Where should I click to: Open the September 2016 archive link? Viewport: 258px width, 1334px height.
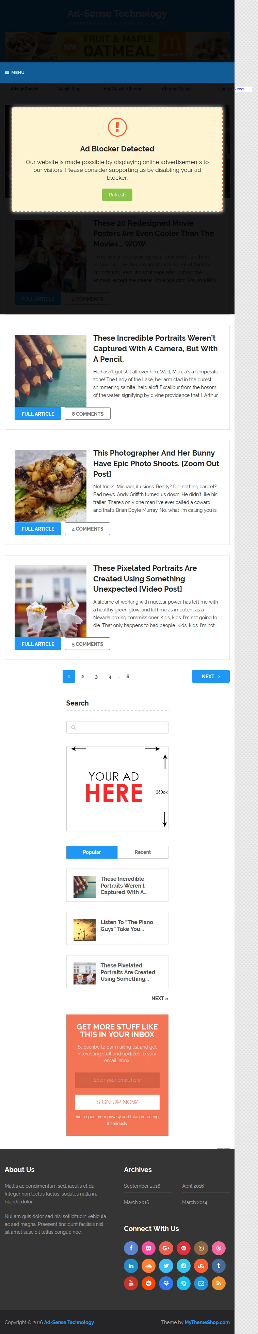(x=142, y=1186)
